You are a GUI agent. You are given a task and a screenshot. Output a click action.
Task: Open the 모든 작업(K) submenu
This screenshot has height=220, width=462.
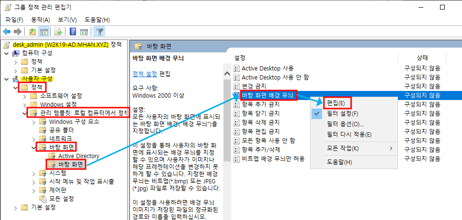354,148
